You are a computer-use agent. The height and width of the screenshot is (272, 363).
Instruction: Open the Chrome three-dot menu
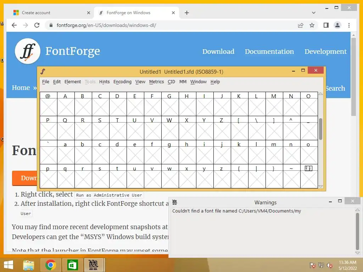349,25
